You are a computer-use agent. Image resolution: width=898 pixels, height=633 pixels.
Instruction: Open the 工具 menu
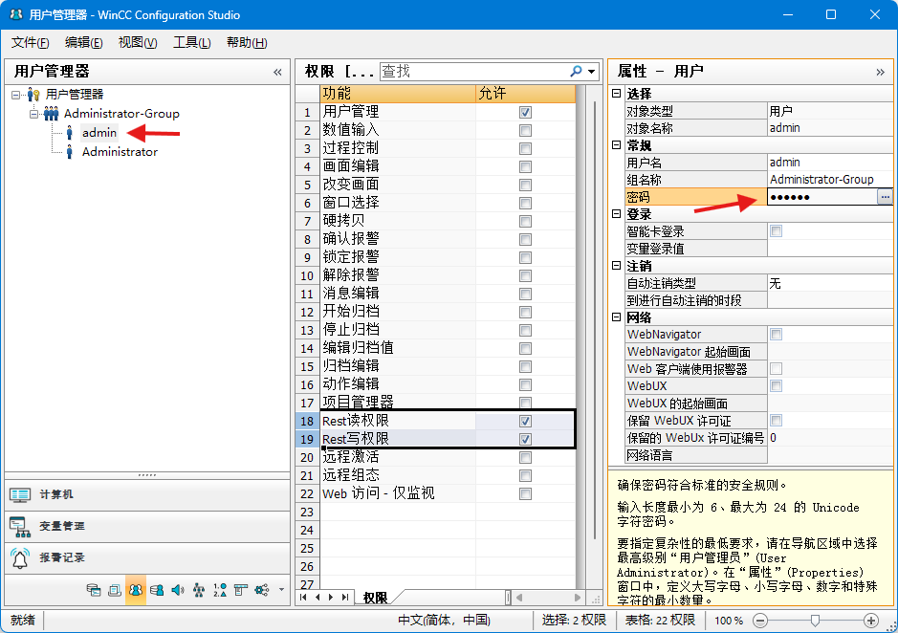click(192, 42)
